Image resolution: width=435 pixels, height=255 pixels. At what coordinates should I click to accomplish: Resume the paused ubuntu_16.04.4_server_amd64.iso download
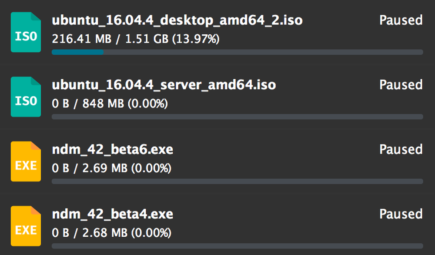401,85
